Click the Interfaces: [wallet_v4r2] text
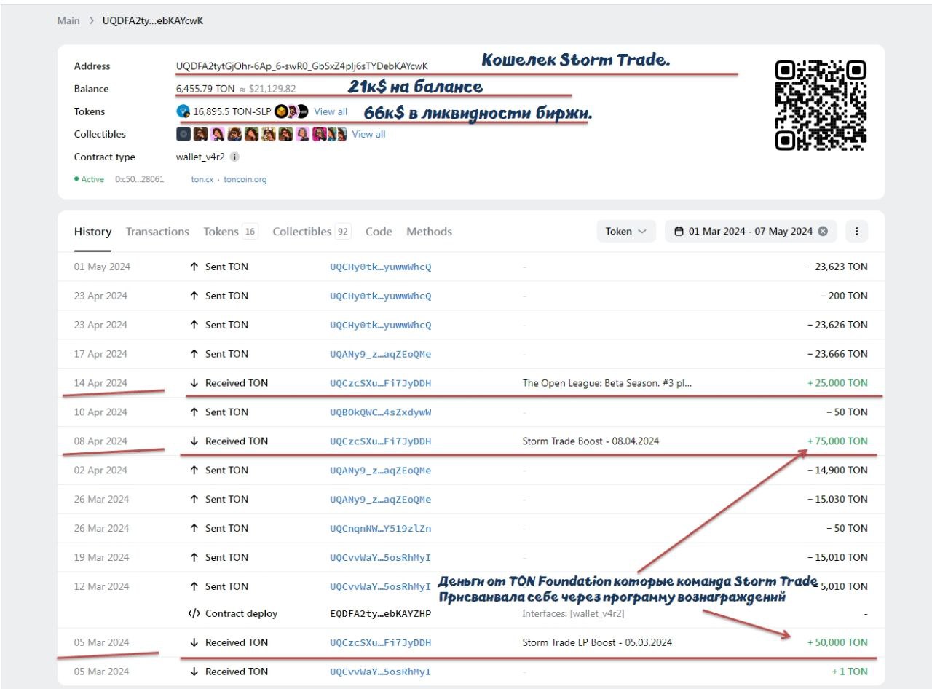 (573, 614)
